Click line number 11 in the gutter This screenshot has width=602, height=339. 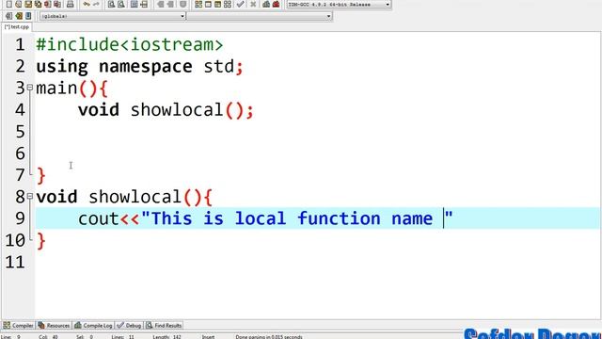coord(15,263)
